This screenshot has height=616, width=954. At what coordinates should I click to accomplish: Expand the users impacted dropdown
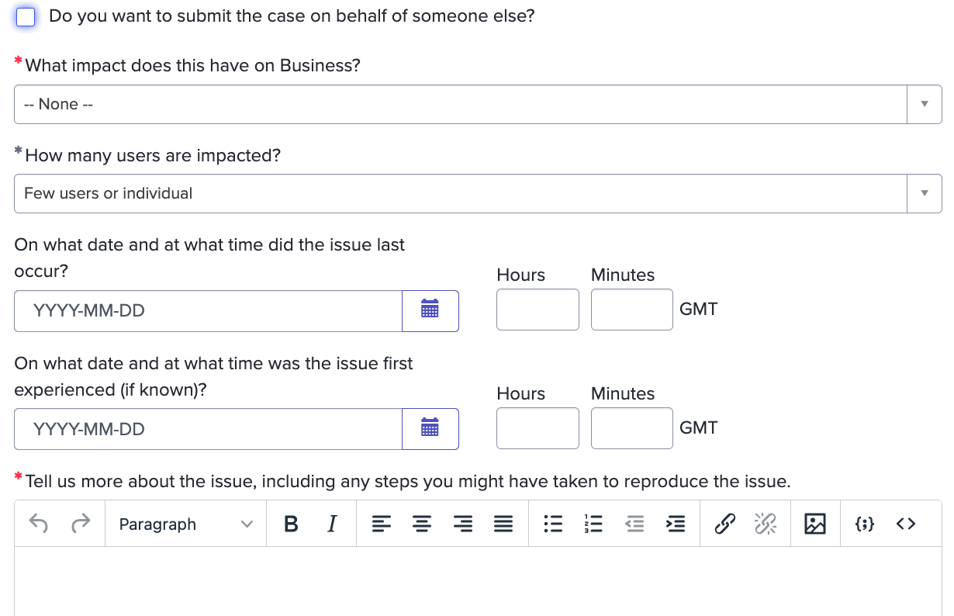coord(477,194)
